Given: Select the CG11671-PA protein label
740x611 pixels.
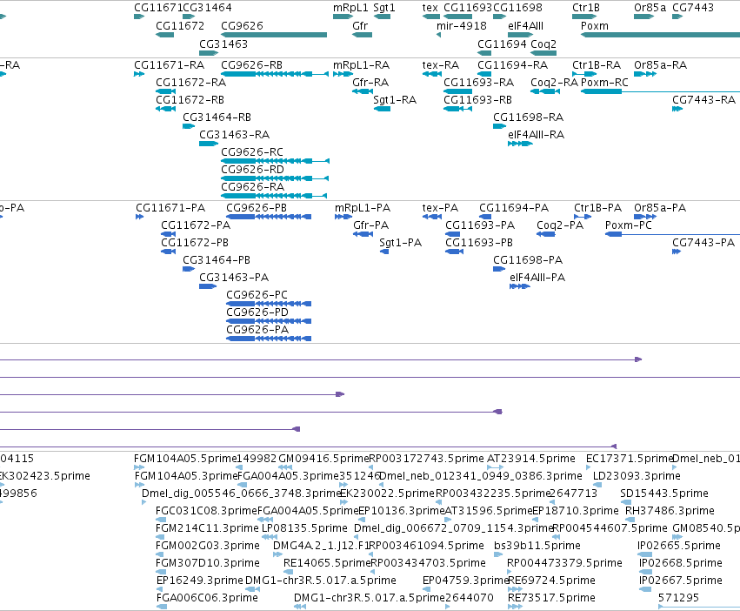Looking at the screenshot, I should (170, 207).
